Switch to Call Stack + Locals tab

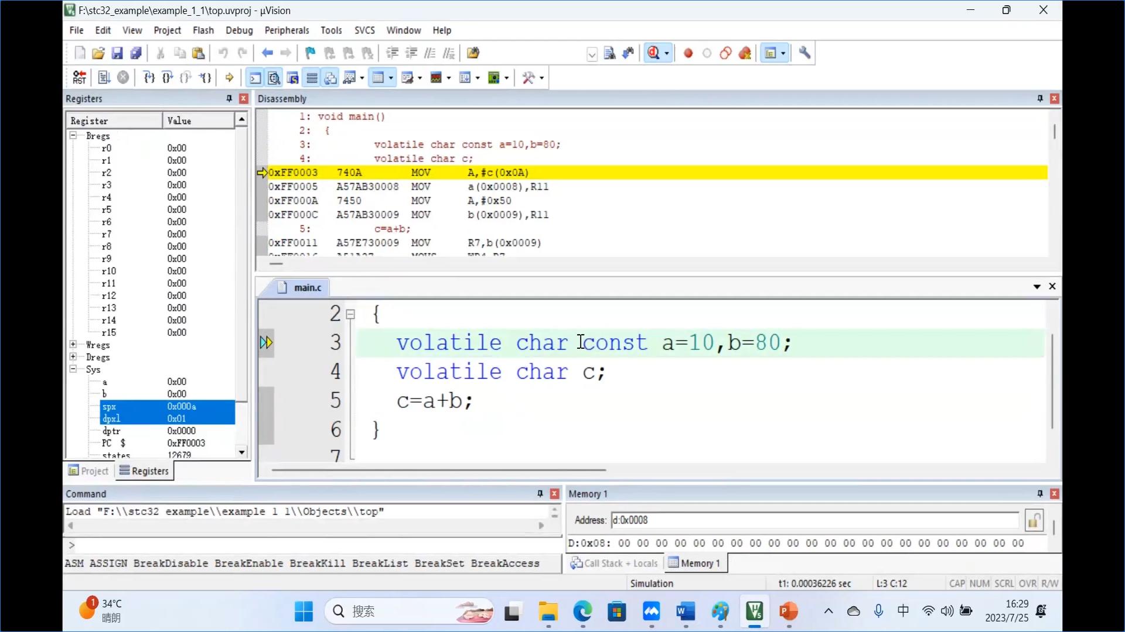click(614, 563)
